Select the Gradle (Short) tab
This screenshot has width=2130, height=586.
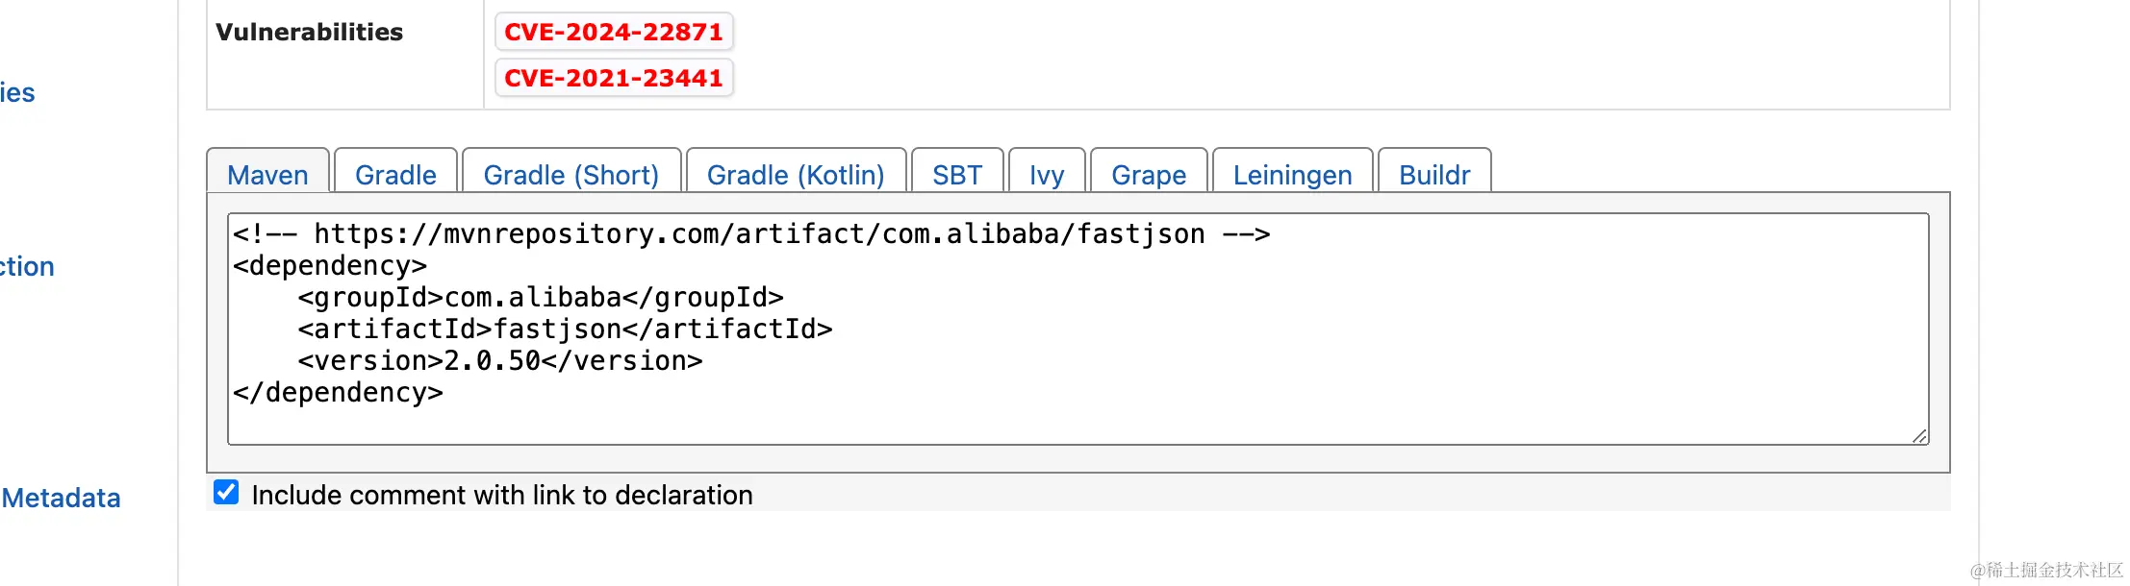pos(571,175)
